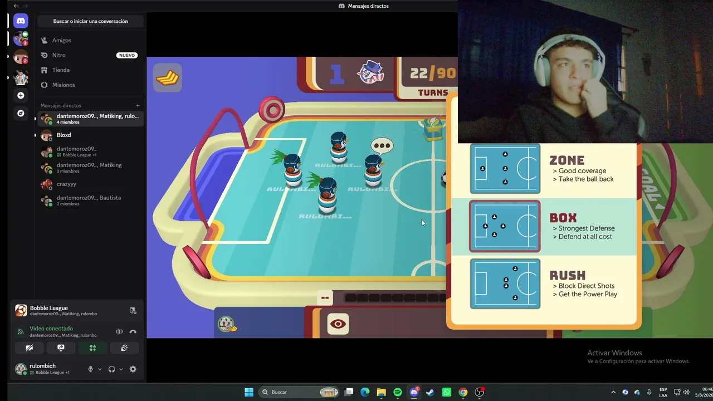Image resolution: width=713 pixels, height=401 pixels.
Task: Open the Nitro page
Action: pyautogui.click(x=90, y=55)
